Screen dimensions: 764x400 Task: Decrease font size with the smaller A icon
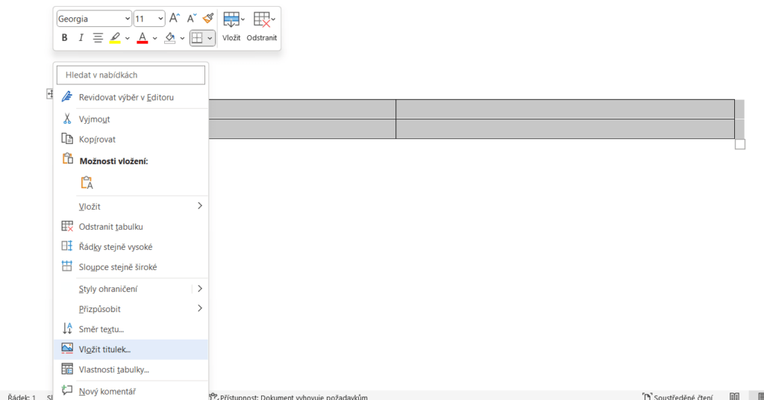point(191,18)
